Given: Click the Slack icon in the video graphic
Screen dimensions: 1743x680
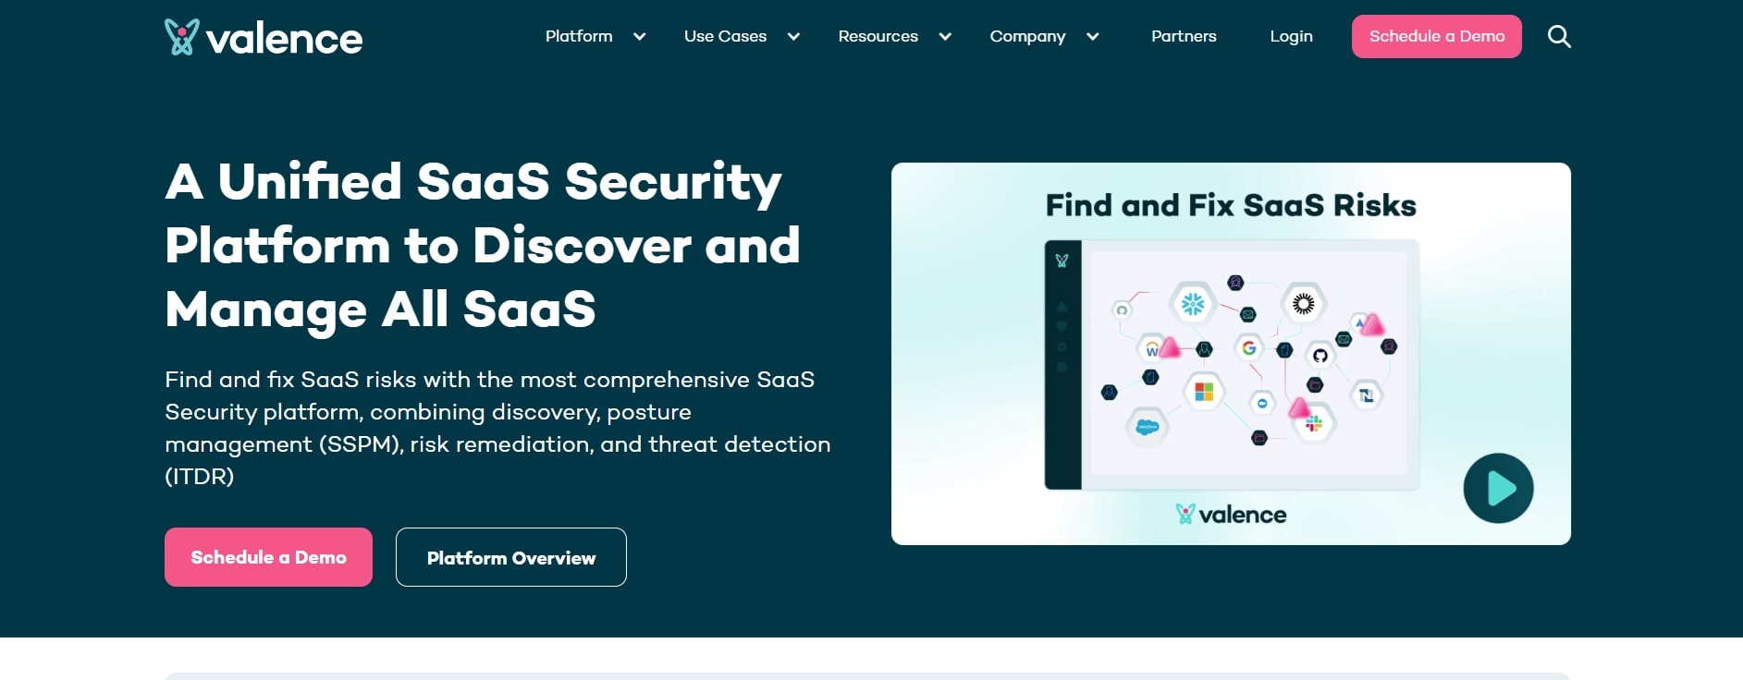Looking at the screenshot, I should (x=1314, y=424).
